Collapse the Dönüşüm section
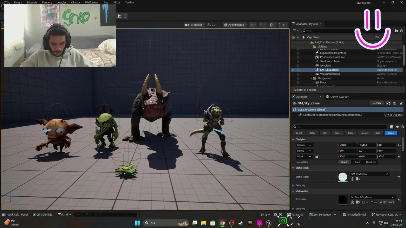The height and width of the screenshot is (228, 406). pyautogui.click(x=293, y=139)
